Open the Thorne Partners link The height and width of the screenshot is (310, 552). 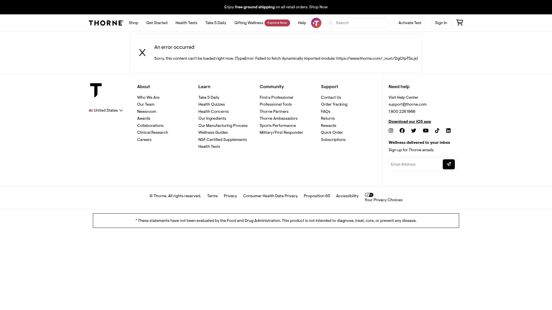(x=274, y=112)
